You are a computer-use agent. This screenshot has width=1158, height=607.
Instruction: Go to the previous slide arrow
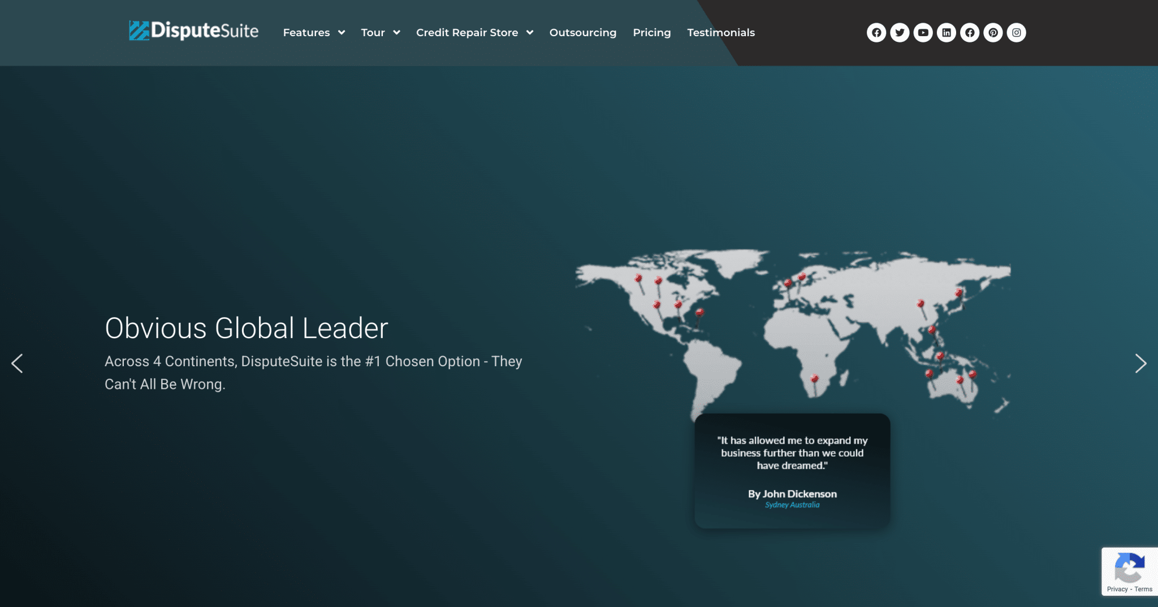click(17, 363)
